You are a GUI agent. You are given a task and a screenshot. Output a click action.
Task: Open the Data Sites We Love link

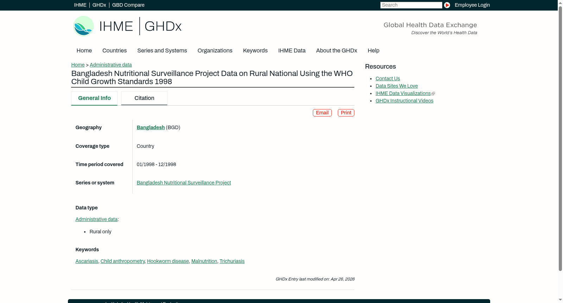coord(397,86)
